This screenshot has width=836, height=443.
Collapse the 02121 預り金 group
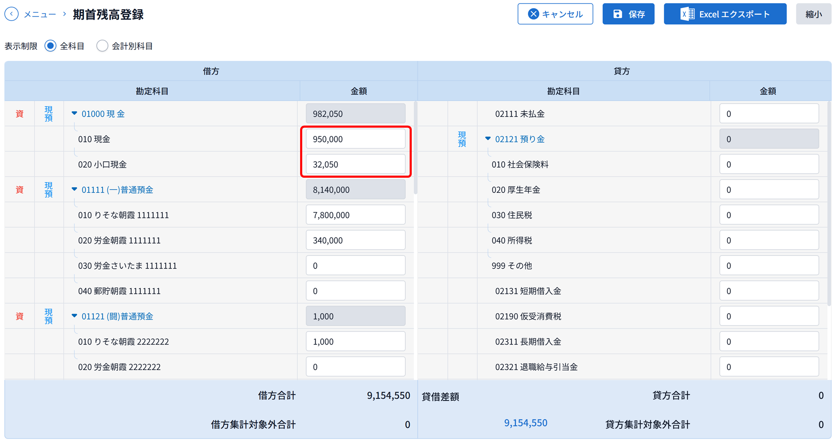[x=488, y=139]
